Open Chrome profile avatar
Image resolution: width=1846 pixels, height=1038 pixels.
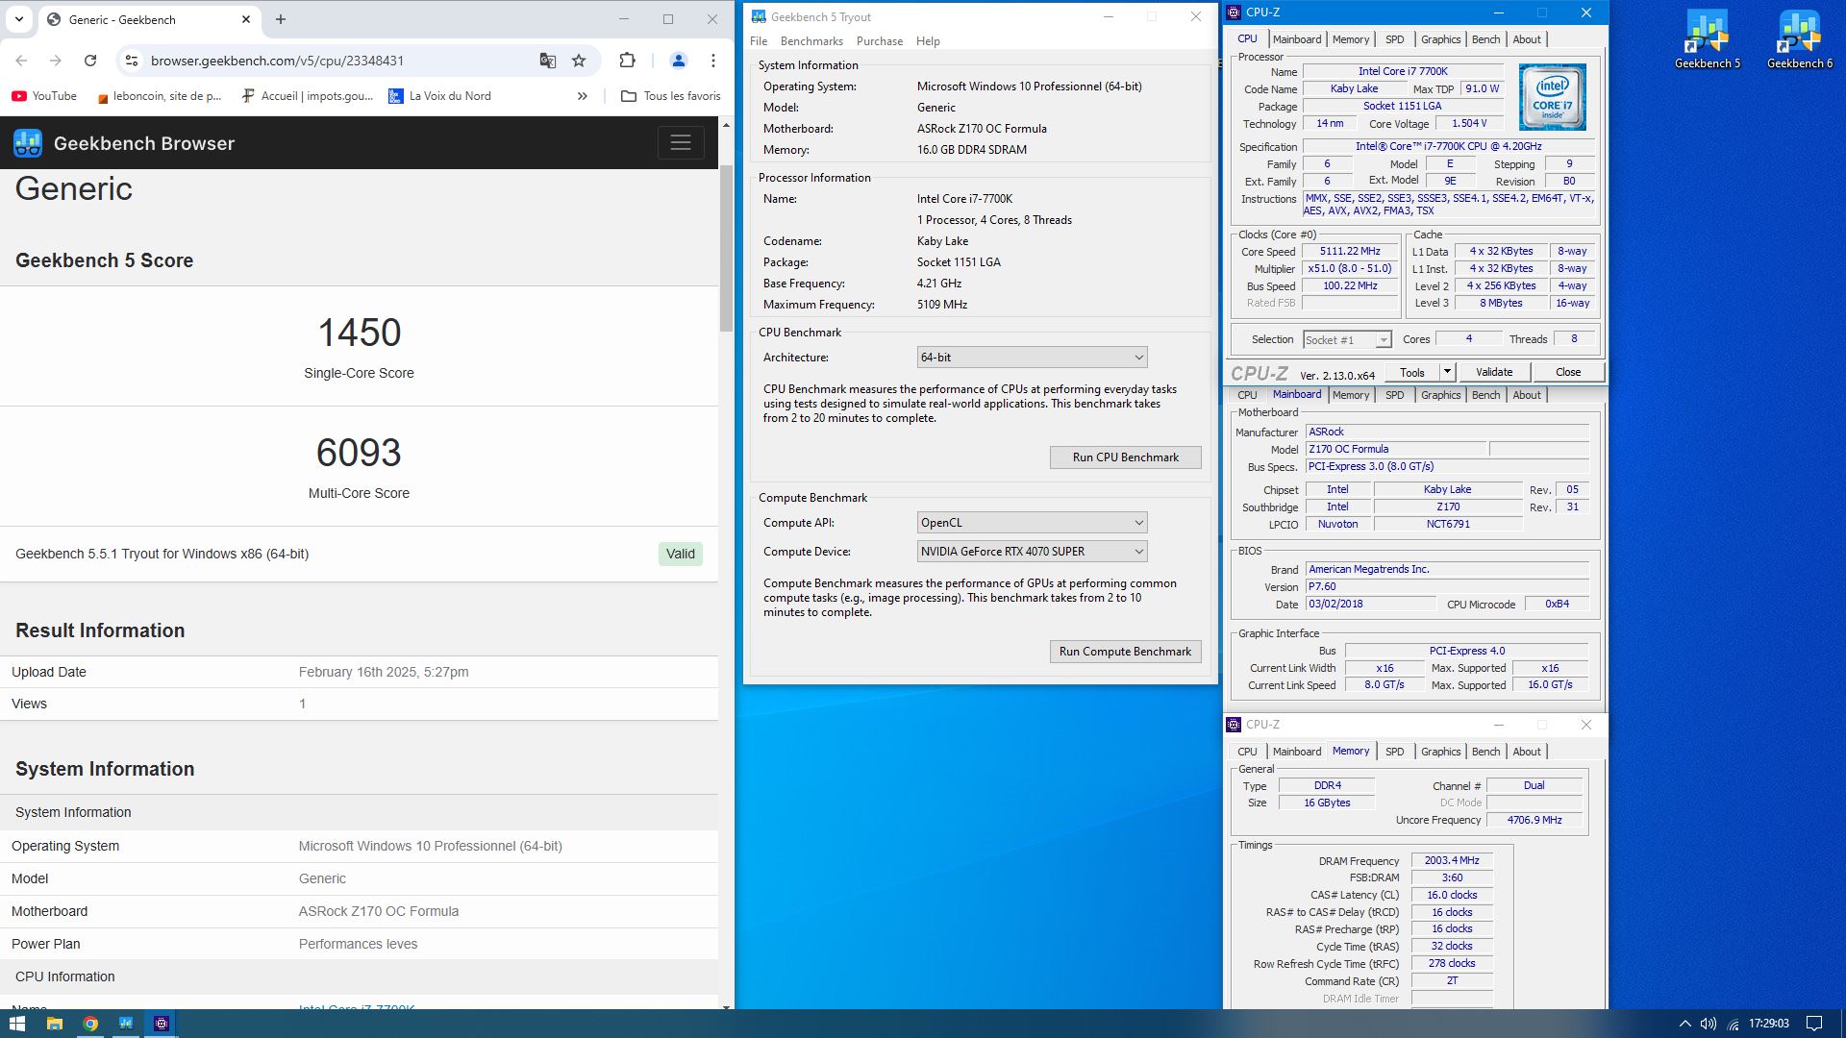678,61
